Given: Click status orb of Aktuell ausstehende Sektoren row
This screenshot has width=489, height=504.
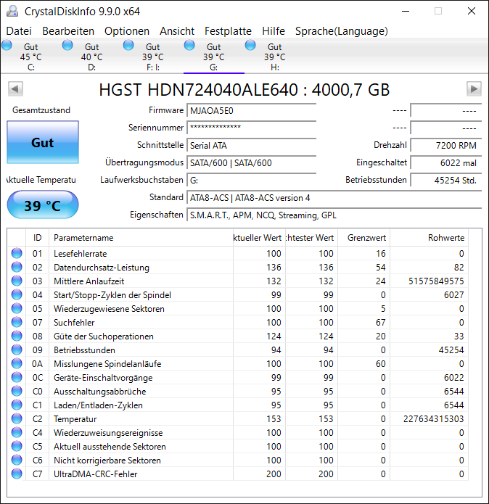Looking at the screenshot, I should [17, 446].
